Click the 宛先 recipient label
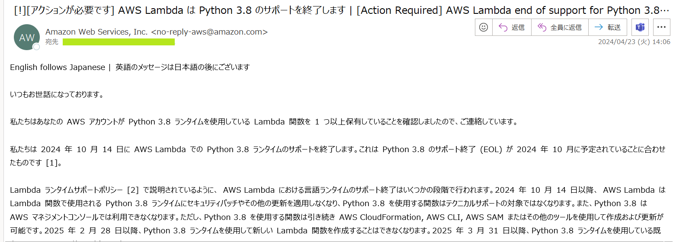The image size is (673, 242). point(52,42)
